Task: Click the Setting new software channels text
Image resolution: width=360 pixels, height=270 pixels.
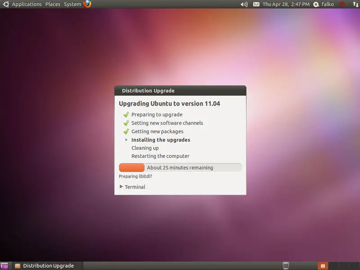Action: pyautogui.click(x=167, y=123)
